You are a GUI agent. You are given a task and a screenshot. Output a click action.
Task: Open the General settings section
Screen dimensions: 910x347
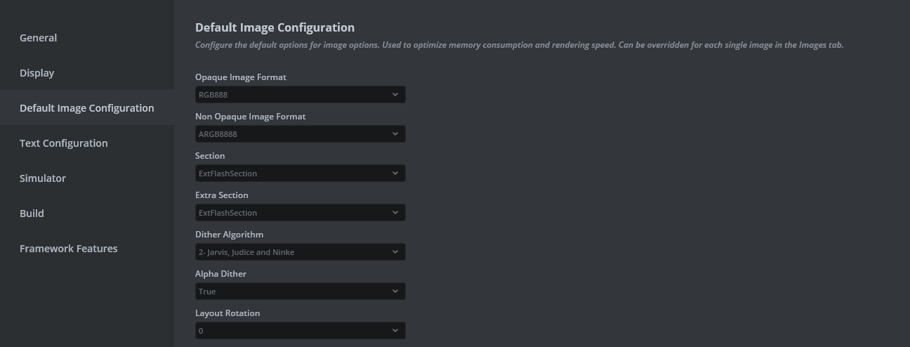[x=39, y=38]
